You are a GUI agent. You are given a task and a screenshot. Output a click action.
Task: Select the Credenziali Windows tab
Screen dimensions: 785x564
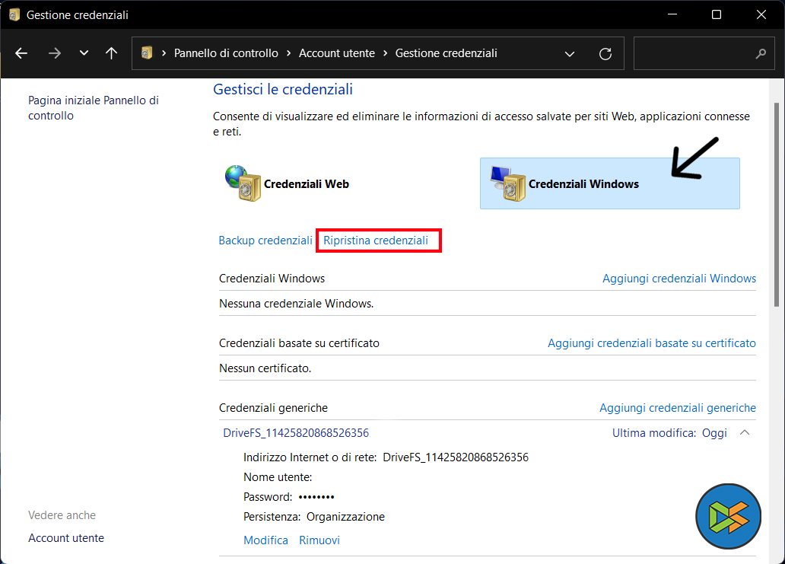(583, 183)
